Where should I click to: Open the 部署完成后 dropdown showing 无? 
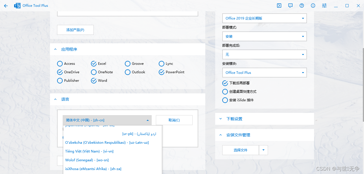pos(265,55)
